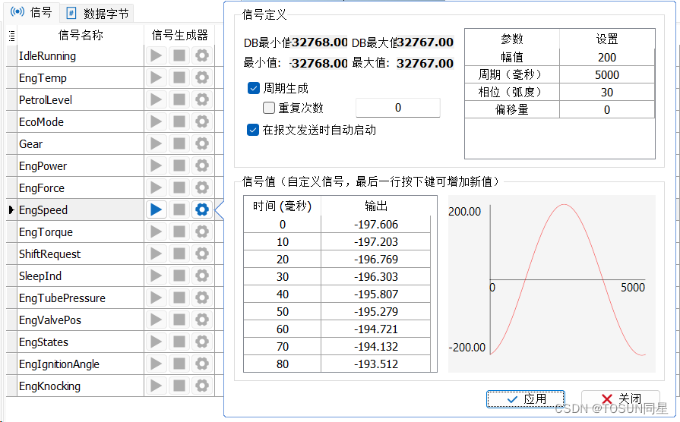This screenshot has width=680, height=422.
Task: Select the EngIgnitionAngle signal name
Action: pos(59,364)
